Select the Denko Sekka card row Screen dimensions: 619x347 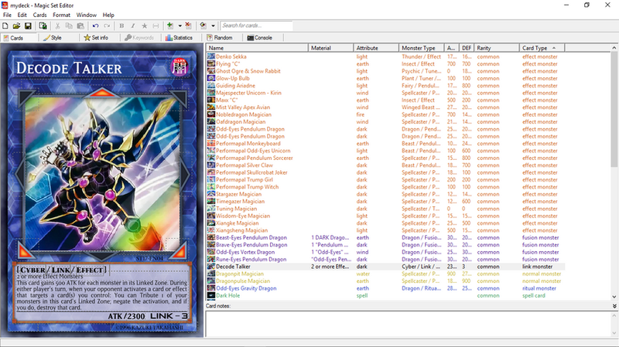(385, 56)
